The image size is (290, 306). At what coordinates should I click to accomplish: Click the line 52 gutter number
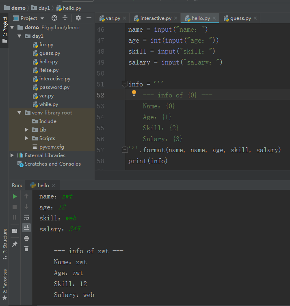tap(101, 95)
